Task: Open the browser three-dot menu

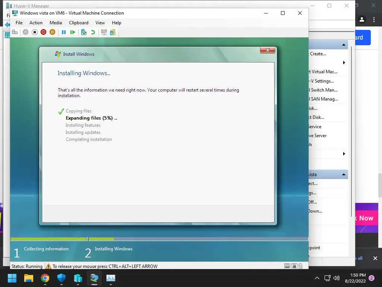Action: (374, 19)
